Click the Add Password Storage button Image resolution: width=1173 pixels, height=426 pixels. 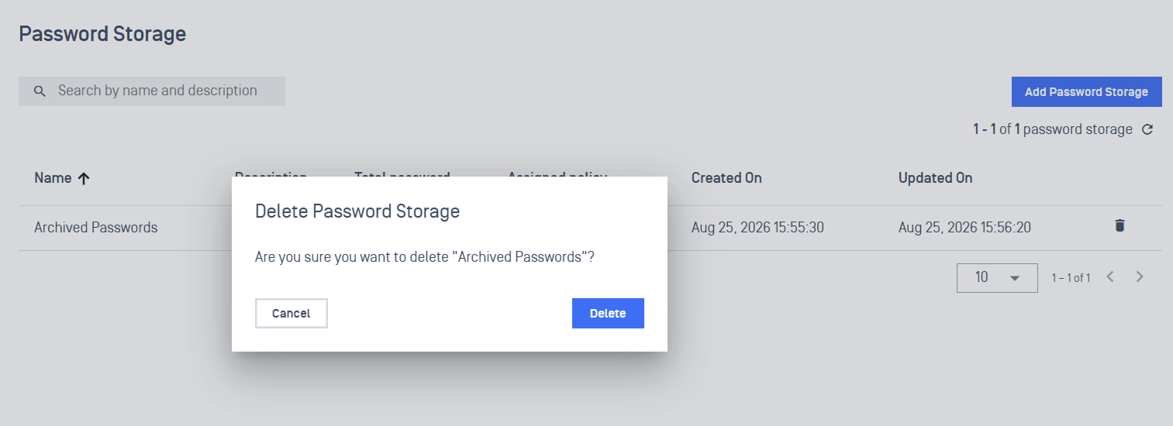[x=1086, y=91]
